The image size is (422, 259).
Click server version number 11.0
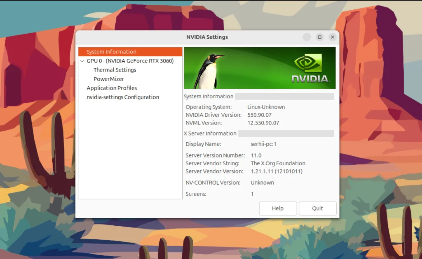[256, 155]
